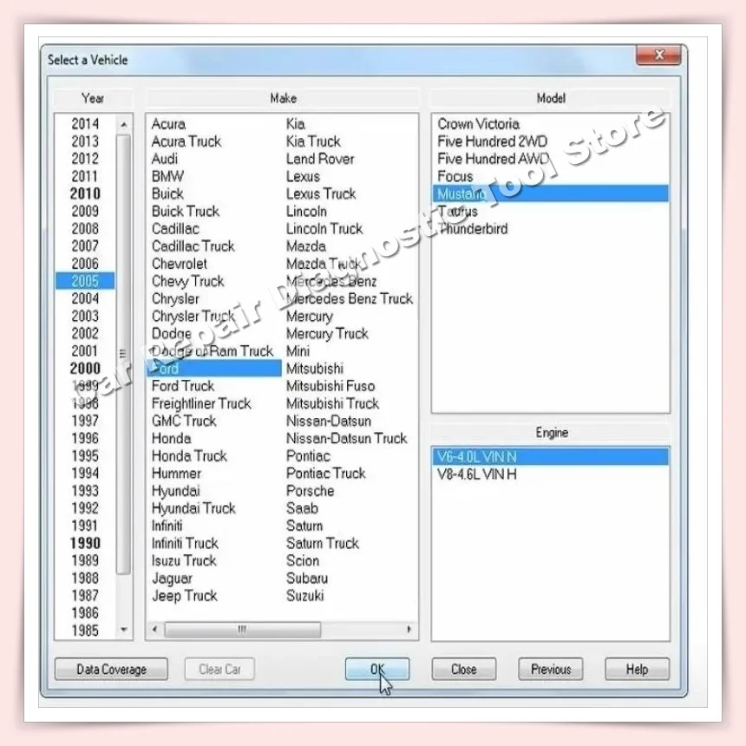Viewport: 746px width, 746px height.
Task: Choose Chevrolet make
Action: [x=180, y=264]
